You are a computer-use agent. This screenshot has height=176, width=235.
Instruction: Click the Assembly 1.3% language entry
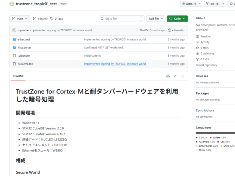(x=205, y=142)
